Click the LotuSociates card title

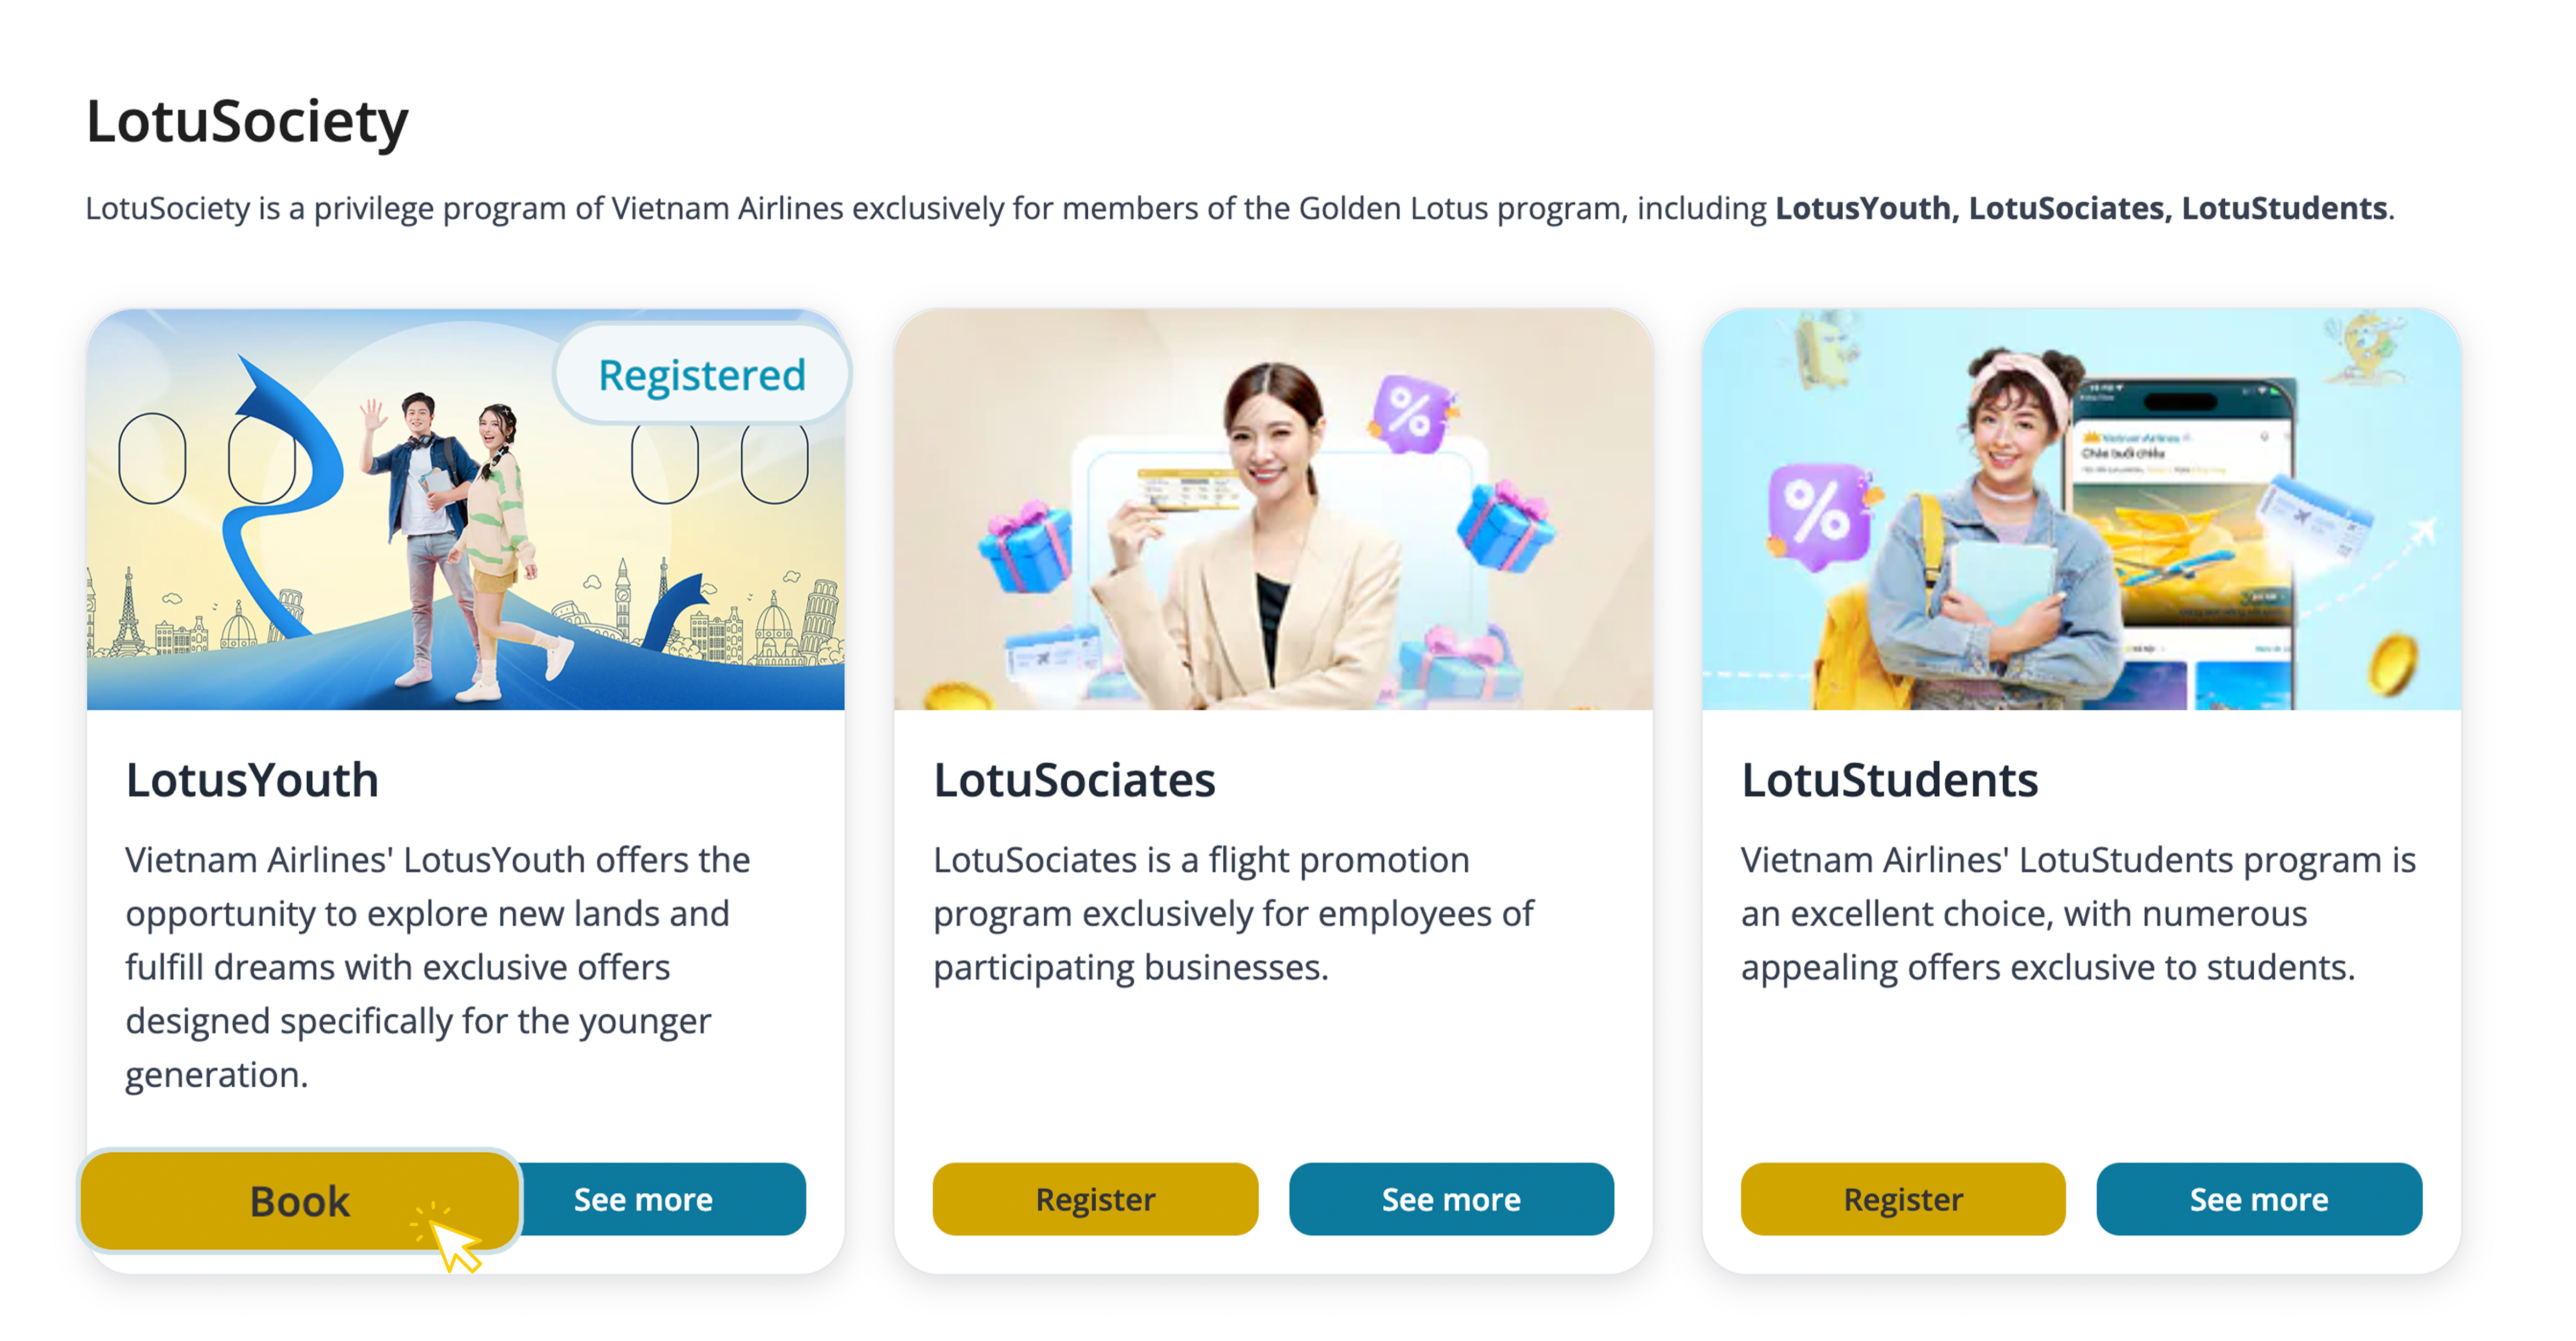coord(1074,780)
